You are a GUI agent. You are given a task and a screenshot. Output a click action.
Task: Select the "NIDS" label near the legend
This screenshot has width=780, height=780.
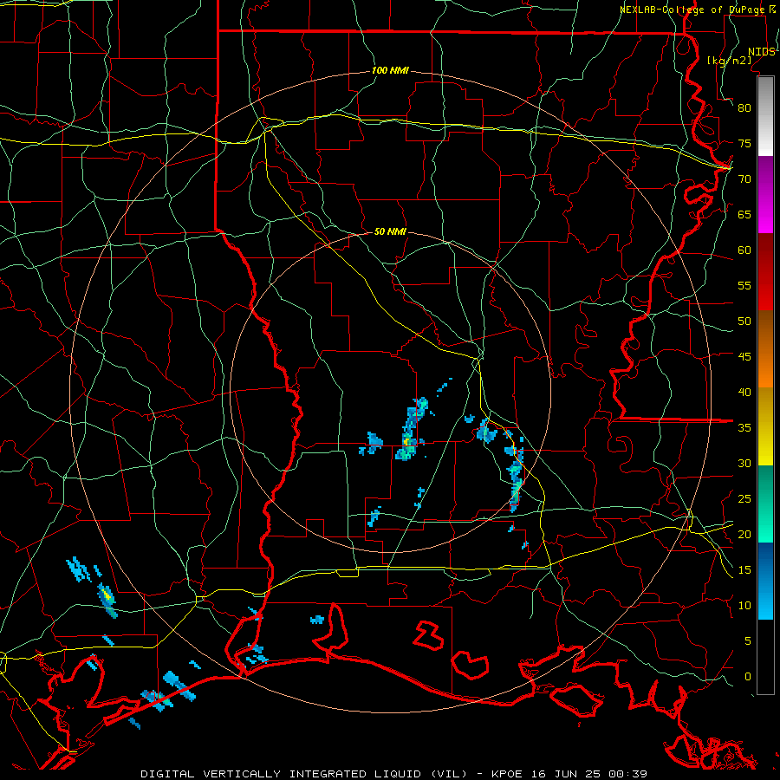click(761, 52)
